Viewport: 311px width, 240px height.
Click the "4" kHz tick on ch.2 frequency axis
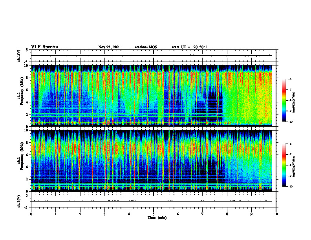pyautogui.click(x=27, y=167)
